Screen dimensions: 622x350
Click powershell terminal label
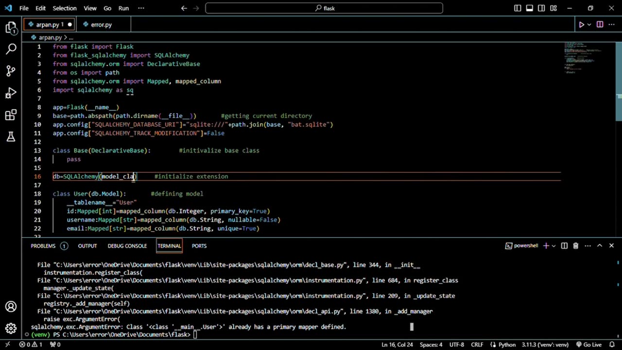pyautogui.click(x=522, y=246)
